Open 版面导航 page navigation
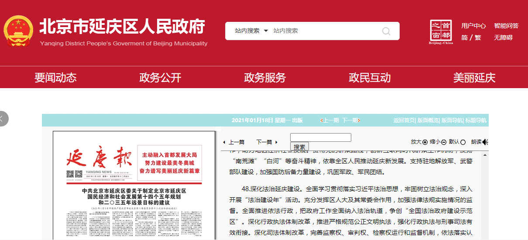The height and width of the screenshot is (240, 528). click(x=452, y=120)
